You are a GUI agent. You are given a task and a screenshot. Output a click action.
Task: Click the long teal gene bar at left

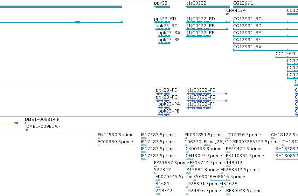point(61,7)
